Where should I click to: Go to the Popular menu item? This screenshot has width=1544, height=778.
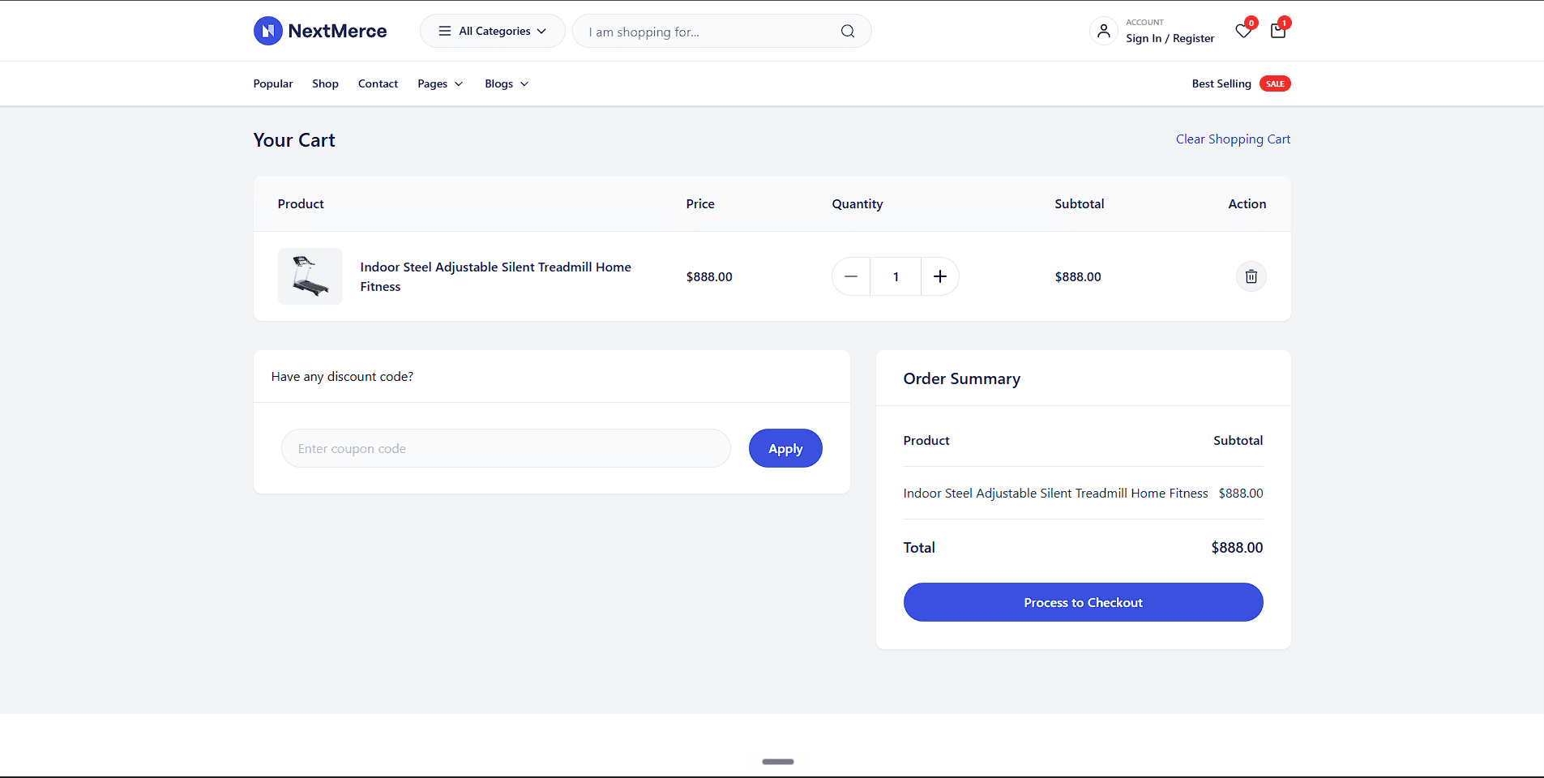tap(273, 83)
